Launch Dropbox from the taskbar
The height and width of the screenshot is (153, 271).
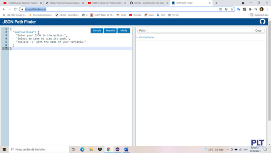[100, 149]
